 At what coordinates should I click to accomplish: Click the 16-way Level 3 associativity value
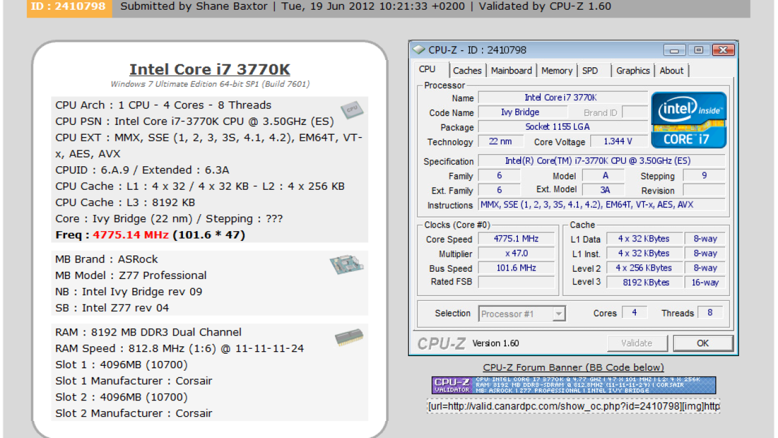705,282
